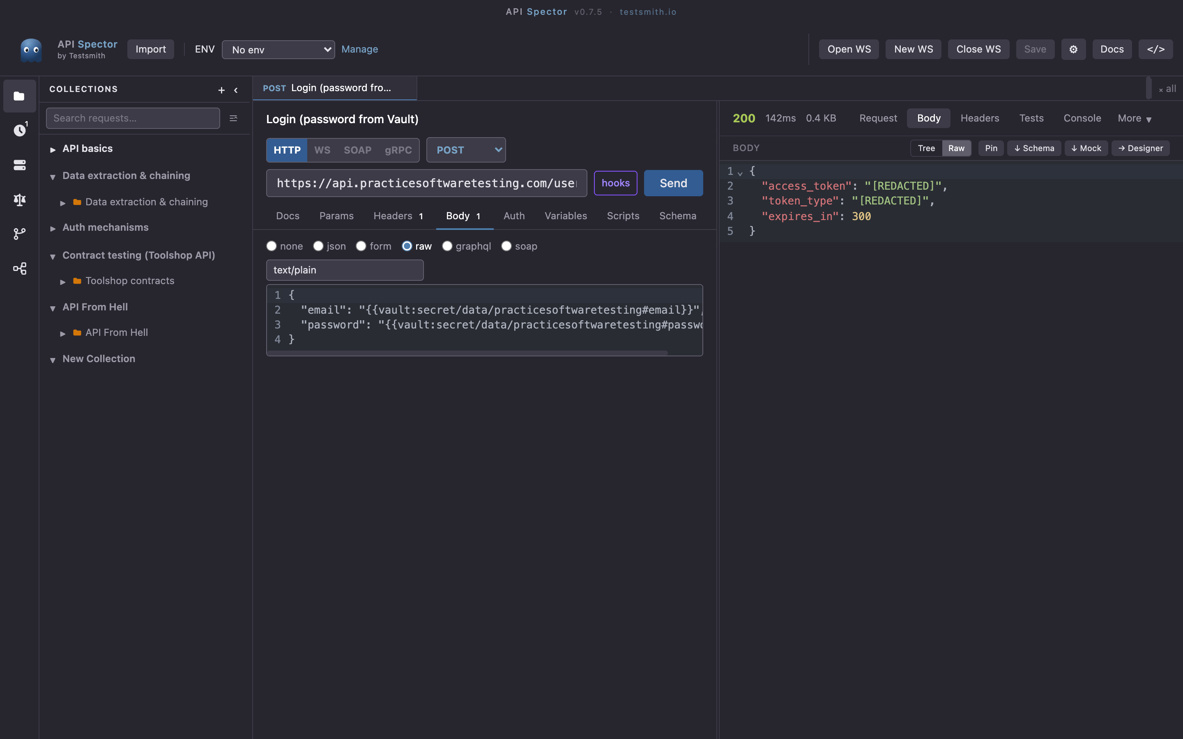Screen dimensions: 1183x739
Task: Click the body editor horizontal scrollbar
Action: 468,353
